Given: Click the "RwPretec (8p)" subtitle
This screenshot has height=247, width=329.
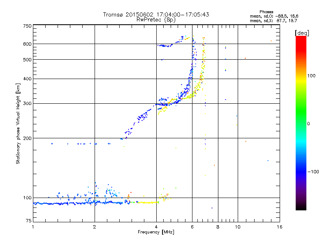Looking at the screenshot, I should (x=156, y=20).
